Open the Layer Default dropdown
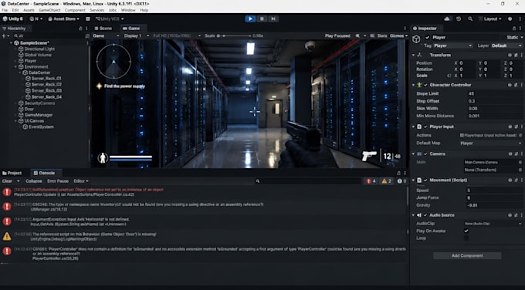Viewport: 525px width, 290px height. pyautogui.click(x=507, y=46)
